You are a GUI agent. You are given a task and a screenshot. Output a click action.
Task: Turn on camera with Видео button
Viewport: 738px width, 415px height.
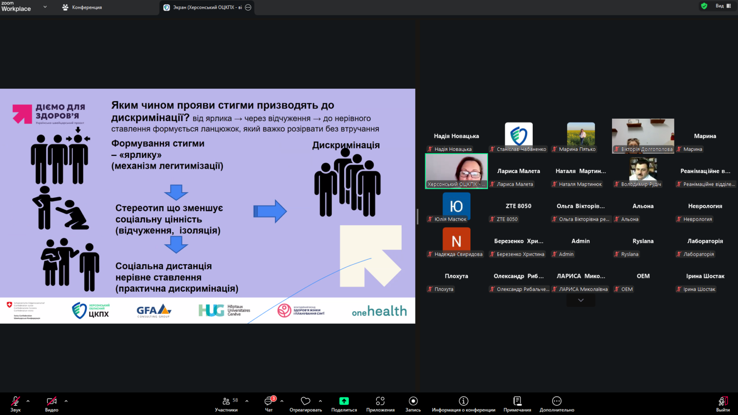tap(52, 402)
